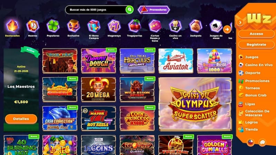
Task: Open the live chat bubble icon
Action: click(x=262, y=142)
